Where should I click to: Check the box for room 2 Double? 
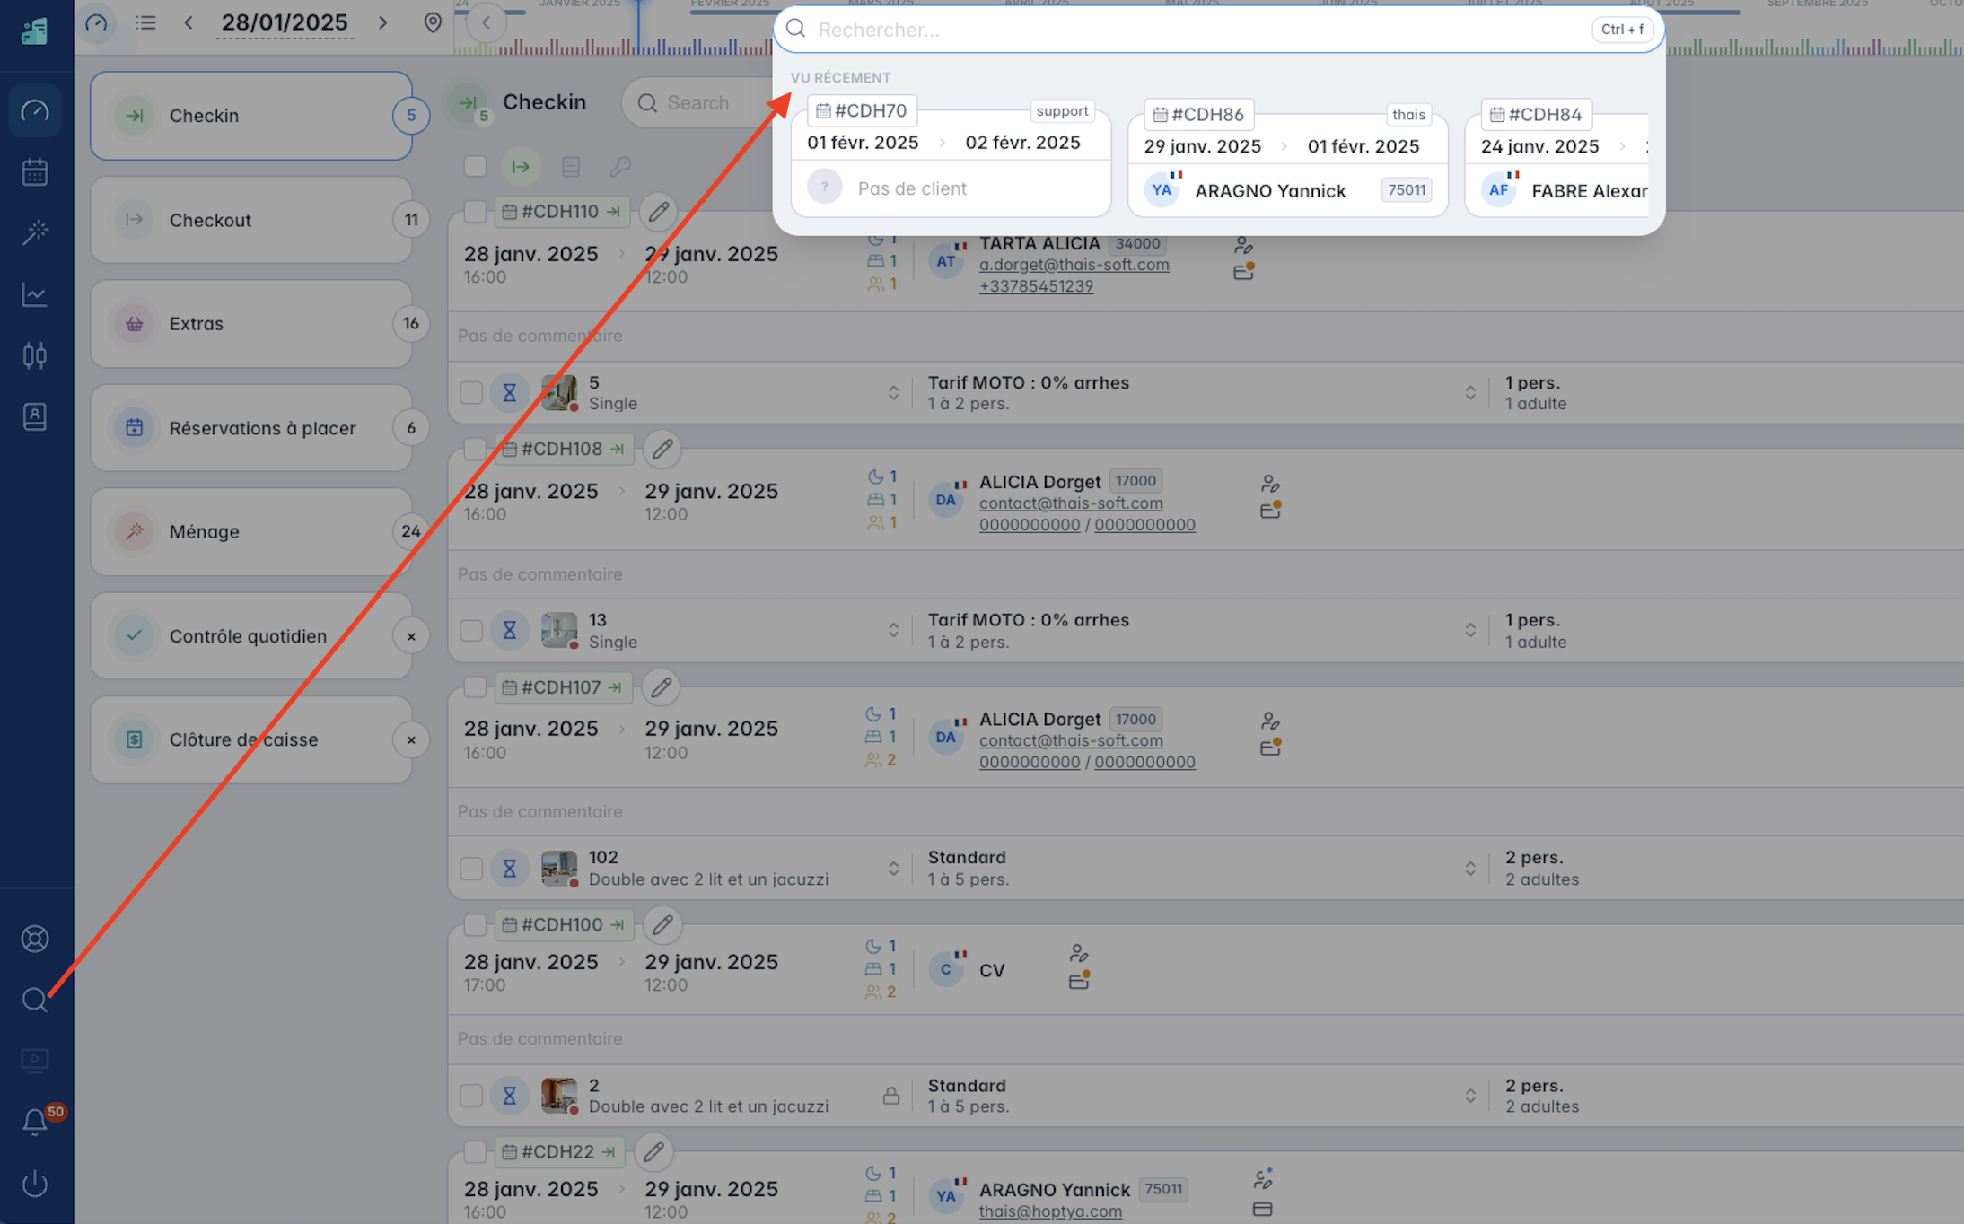(x=471, y=1096)
